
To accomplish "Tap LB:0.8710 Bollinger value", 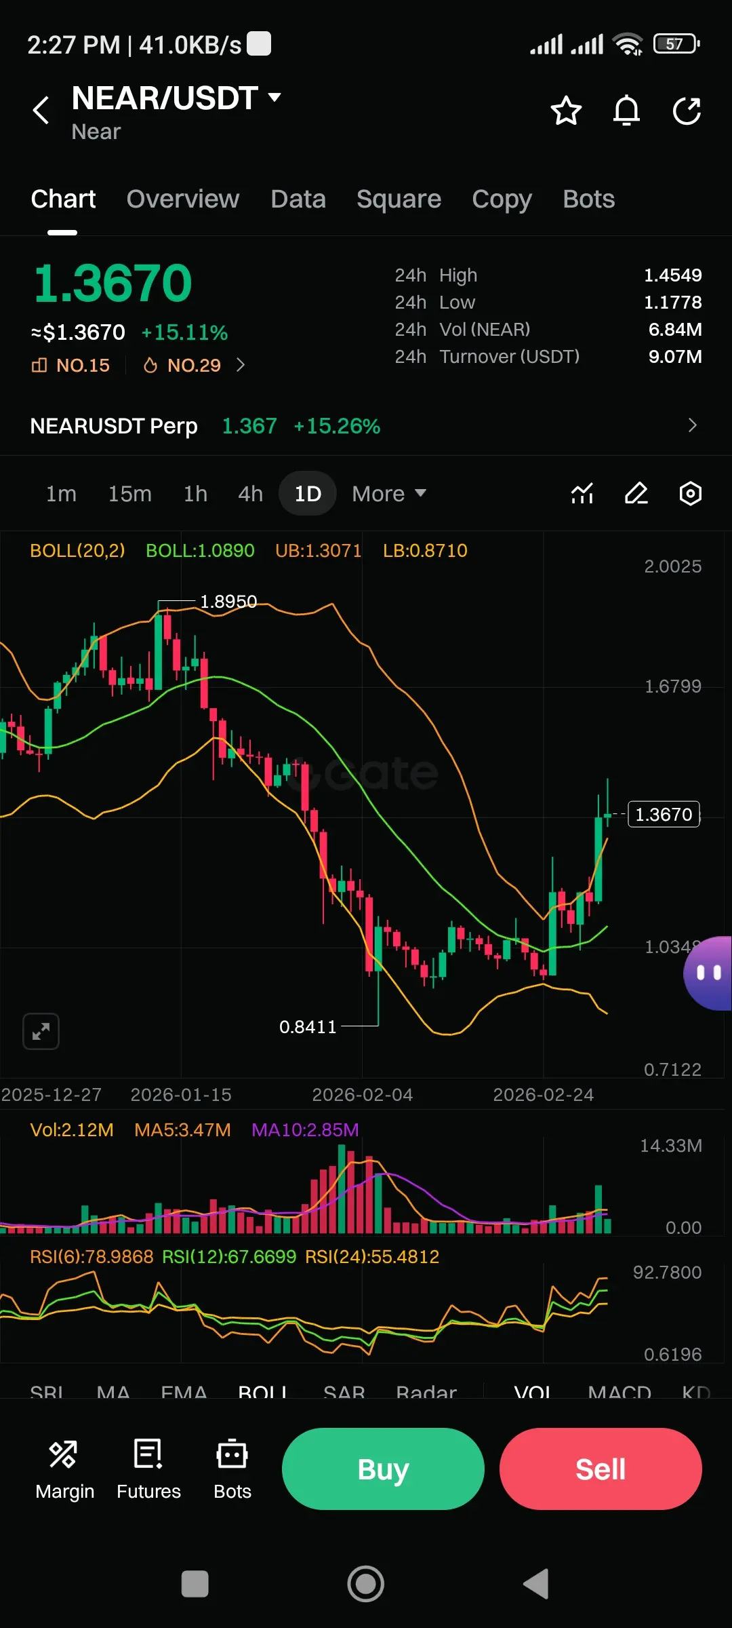I will (x=425, y=551).
